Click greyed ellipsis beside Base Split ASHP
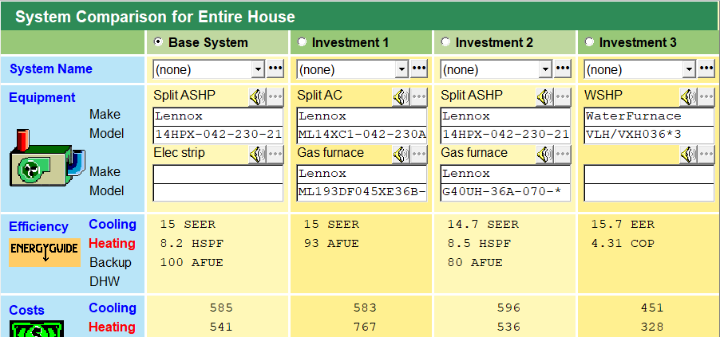720x337 pixels. (275, 96)
